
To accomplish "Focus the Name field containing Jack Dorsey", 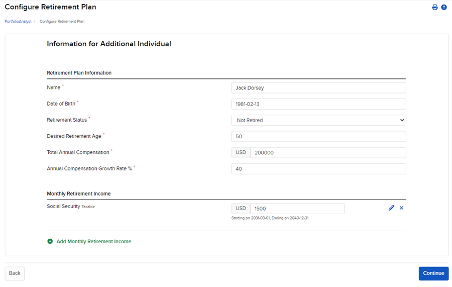I will coord(318,88).
